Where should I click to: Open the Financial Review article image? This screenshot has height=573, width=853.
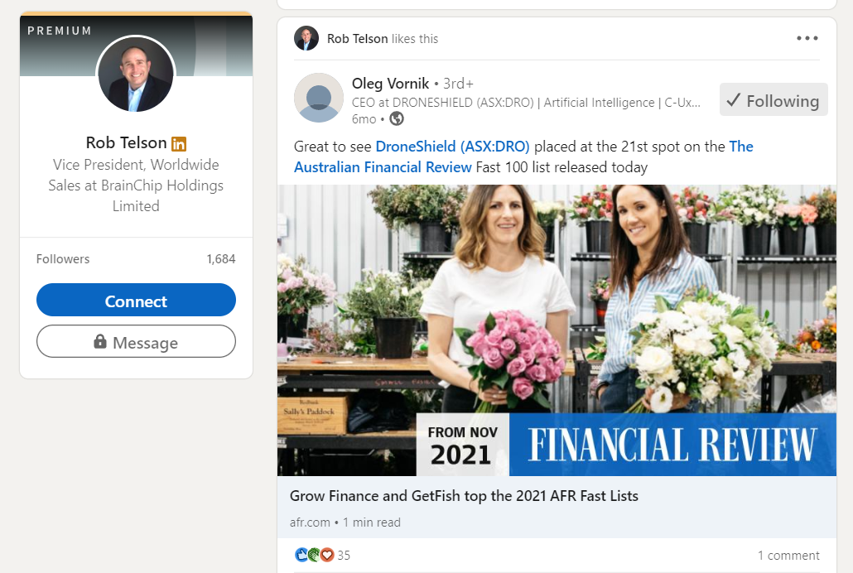(557, 330)
